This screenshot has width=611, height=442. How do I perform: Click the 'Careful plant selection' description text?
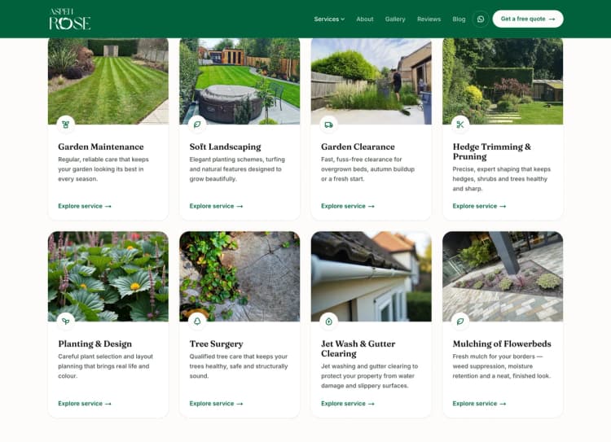[105, 366]
